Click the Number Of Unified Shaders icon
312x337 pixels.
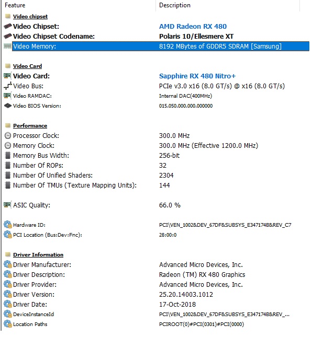pyautogui.click(x=8, y=175)
